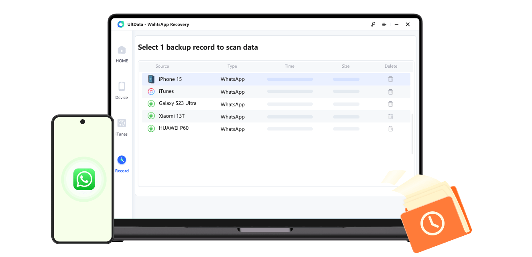Pick the Xiaomi 13T backup record
532x257 pixels.
click(171, 116)
